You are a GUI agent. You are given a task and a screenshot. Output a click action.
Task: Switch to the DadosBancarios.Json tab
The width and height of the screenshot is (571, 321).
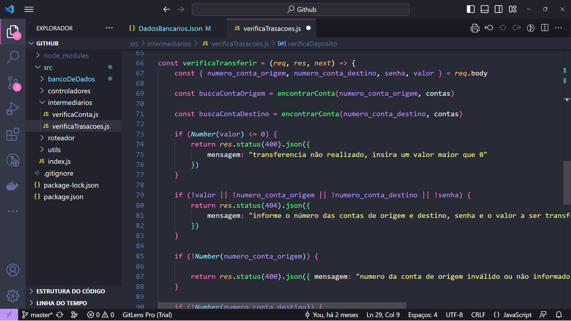click(170, 29)
